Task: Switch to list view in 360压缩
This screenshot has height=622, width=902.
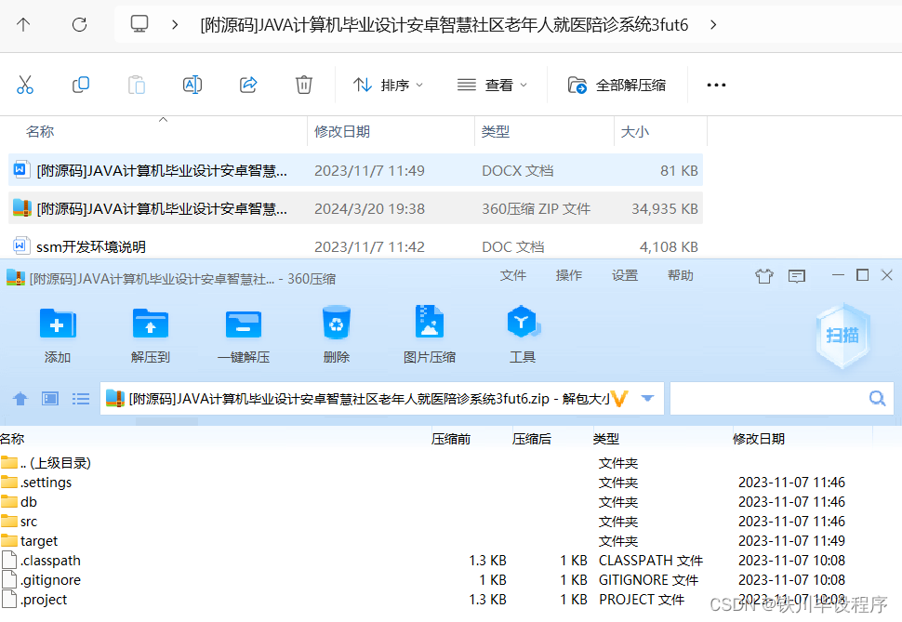Action: click(81, 398)
